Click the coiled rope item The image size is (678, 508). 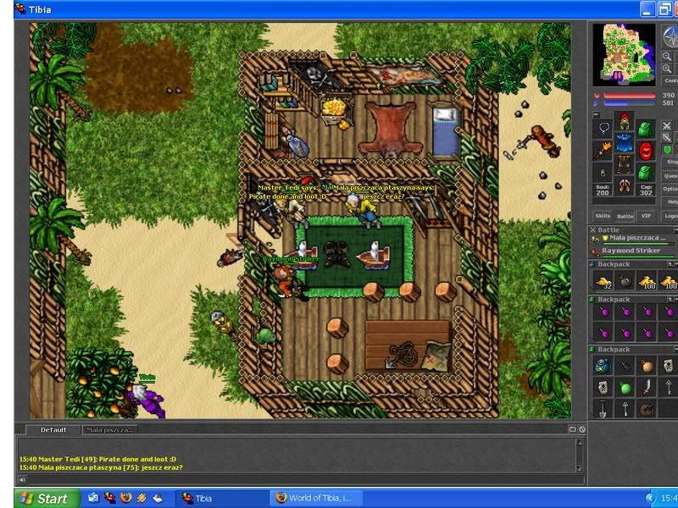click(x=647, y=409)
